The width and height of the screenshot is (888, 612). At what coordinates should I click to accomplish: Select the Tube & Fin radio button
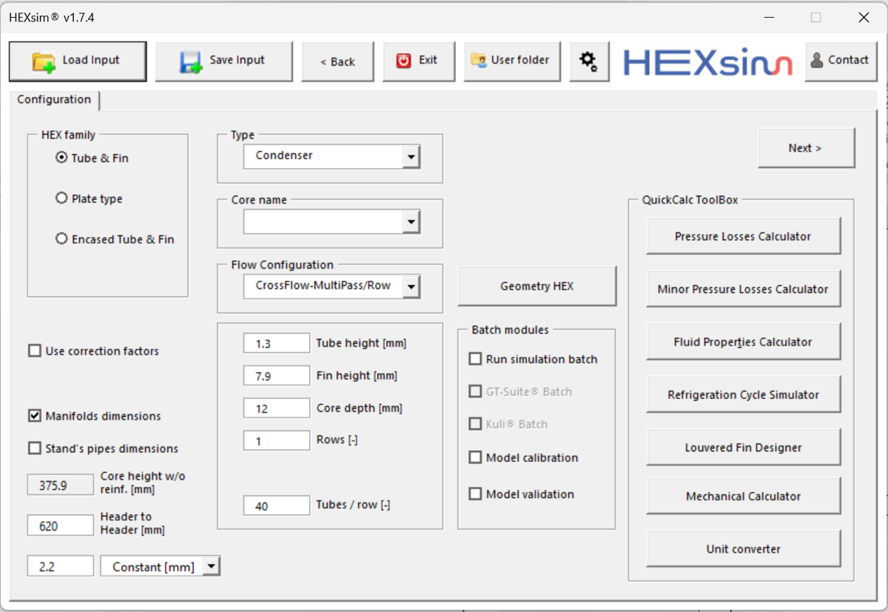tap(62, 158)
